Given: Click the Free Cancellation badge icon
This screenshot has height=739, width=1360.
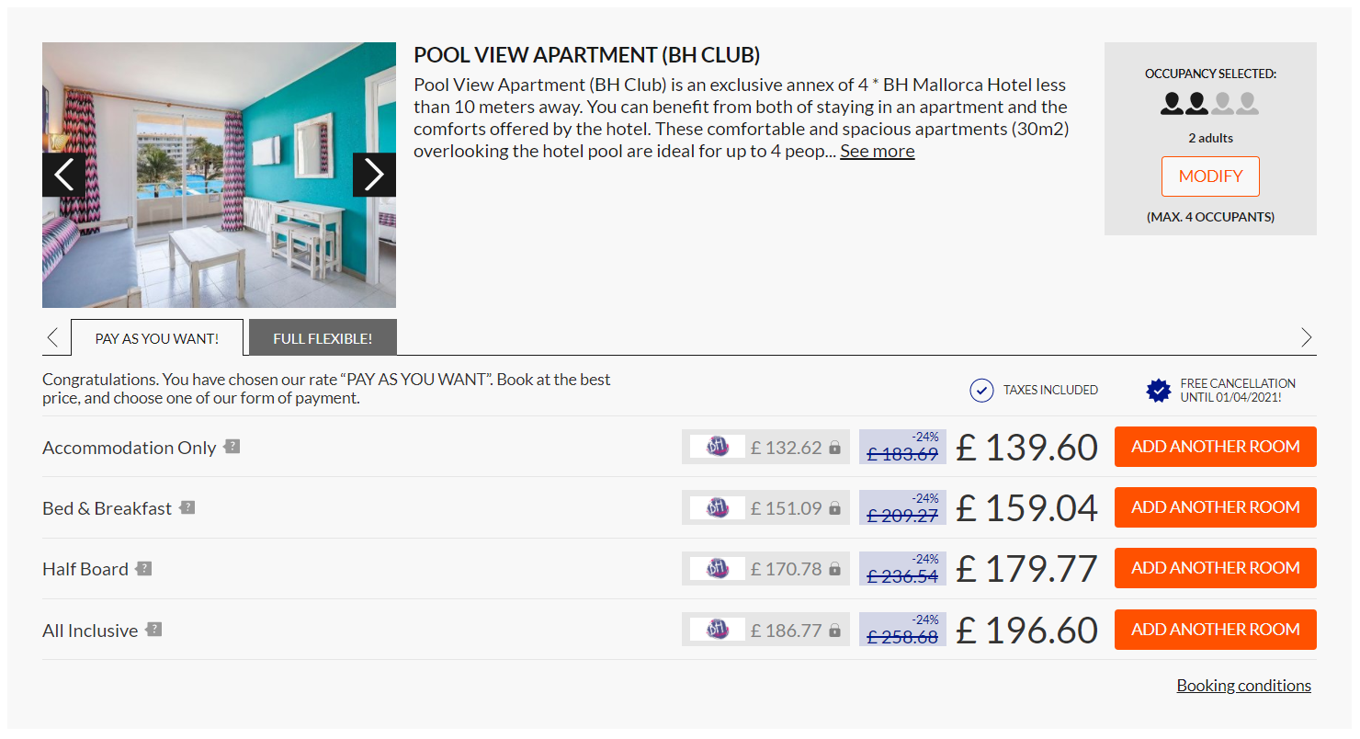Looking at the screenshot, I should pos(1159,391).
